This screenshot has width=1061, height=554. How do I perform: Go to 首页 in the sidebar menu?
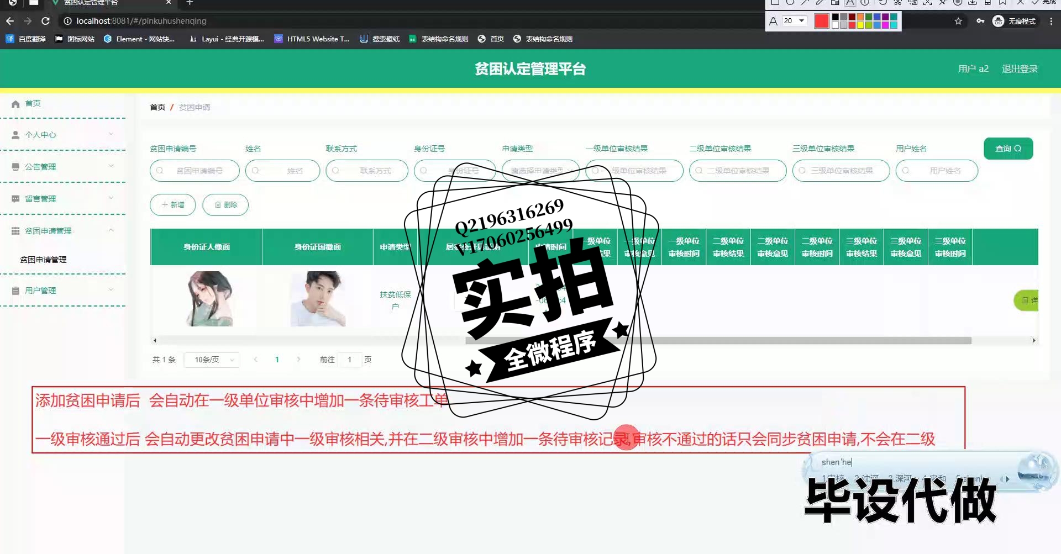pyautogui.click(x=33, y=103)
